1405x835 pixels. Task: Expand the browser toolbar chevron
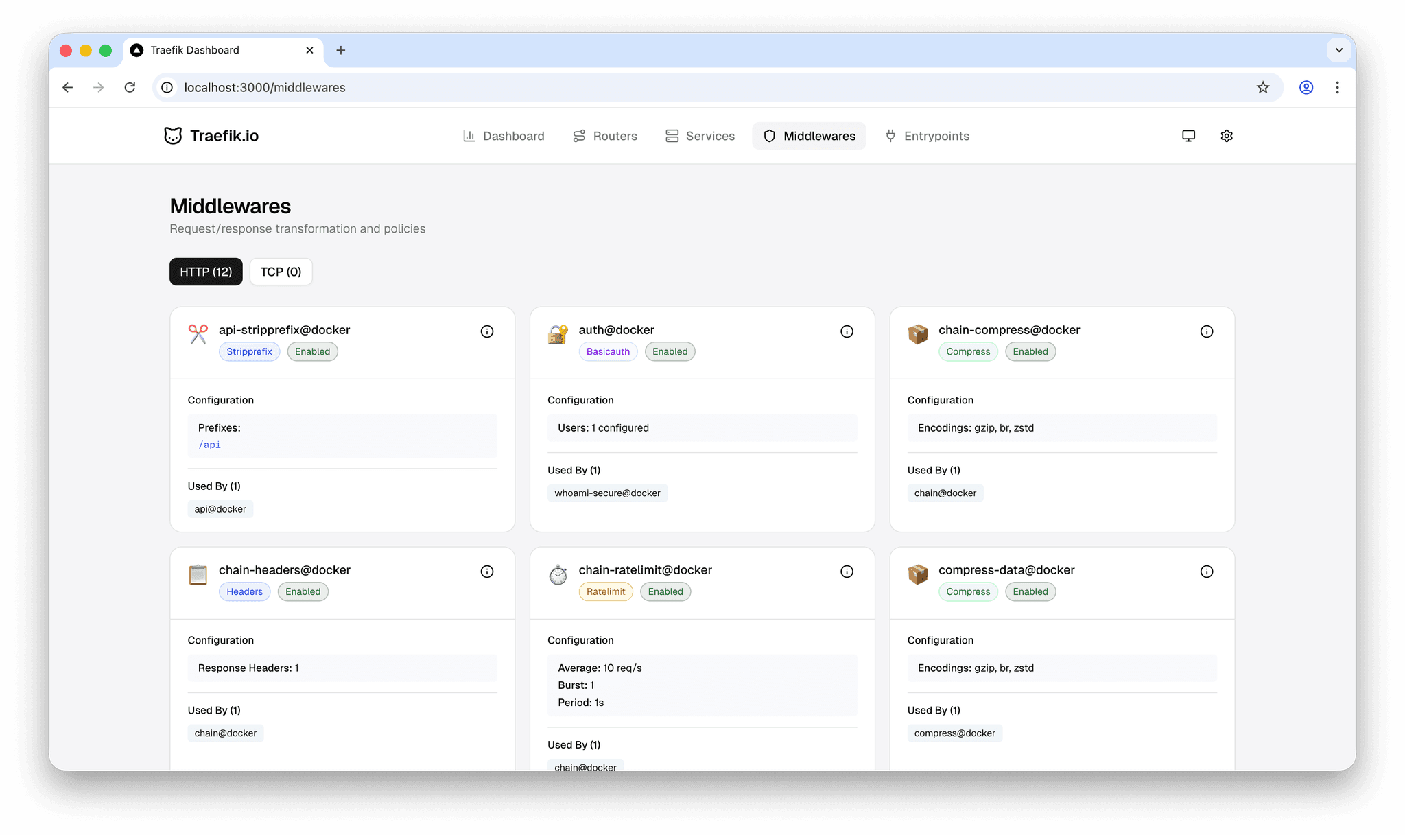point(1338,49)
